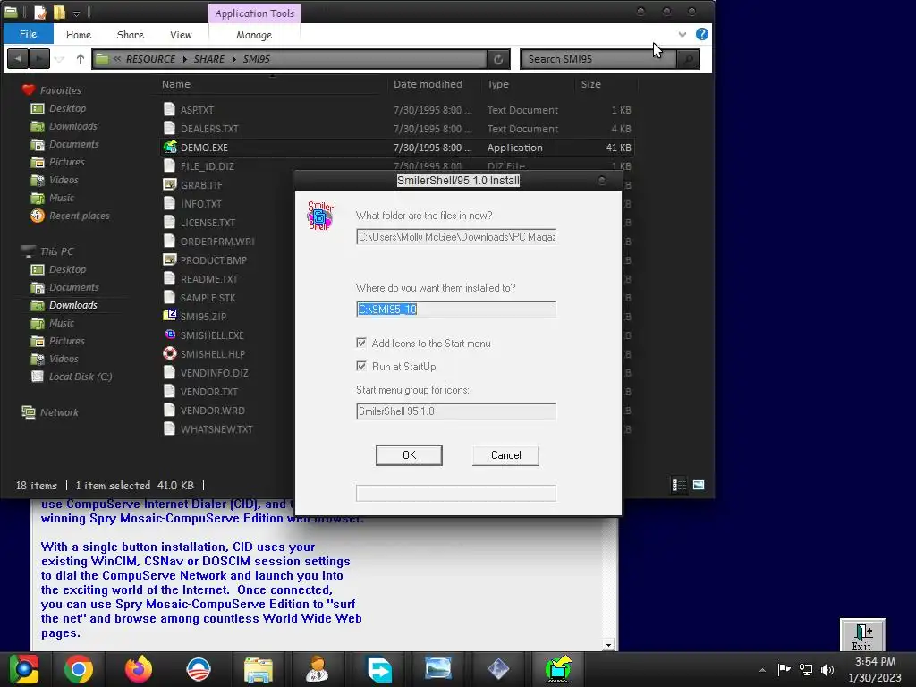The image size is (916, 687).
Task: Select README.TXT in the file list
Action: coord(208,279)
